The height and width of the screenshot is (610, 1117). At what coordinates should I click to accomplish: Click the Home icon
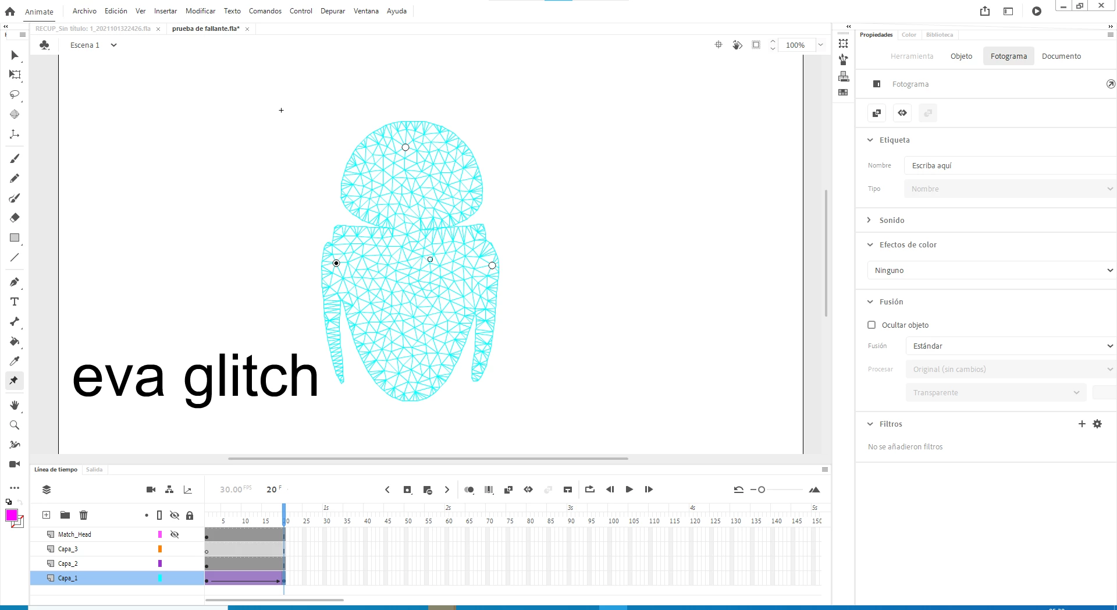[10, 11]
